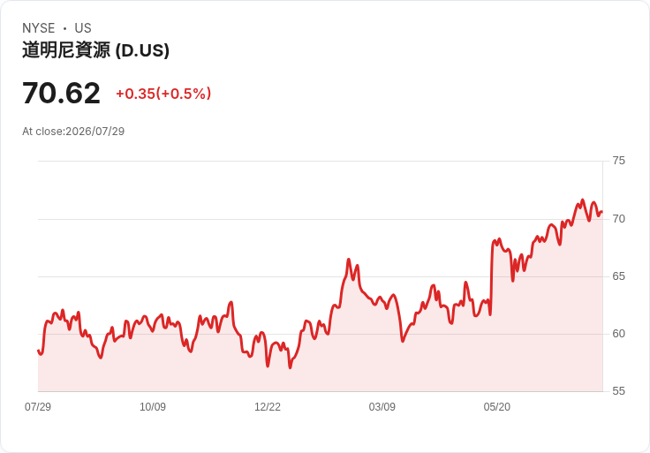This screenshot has height=453, width=650.
Task: Click the current price 70.62
Action: coord(61,93)
